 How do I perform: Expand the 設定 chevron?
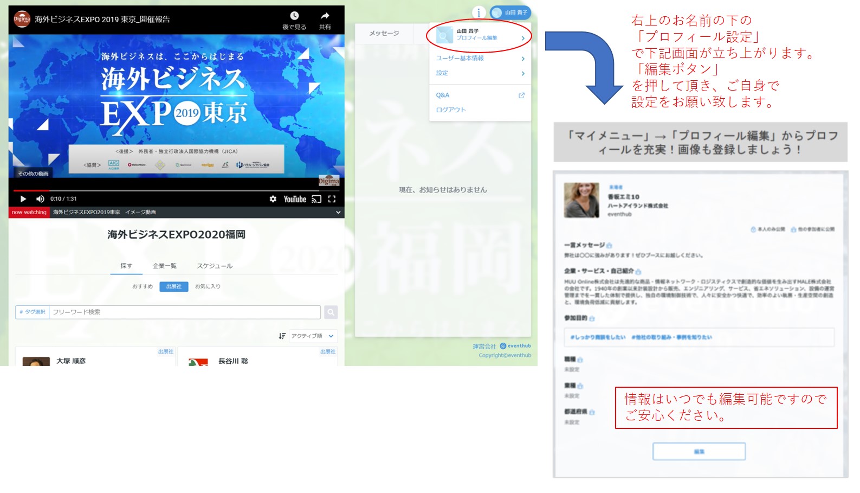click(523, 73)
